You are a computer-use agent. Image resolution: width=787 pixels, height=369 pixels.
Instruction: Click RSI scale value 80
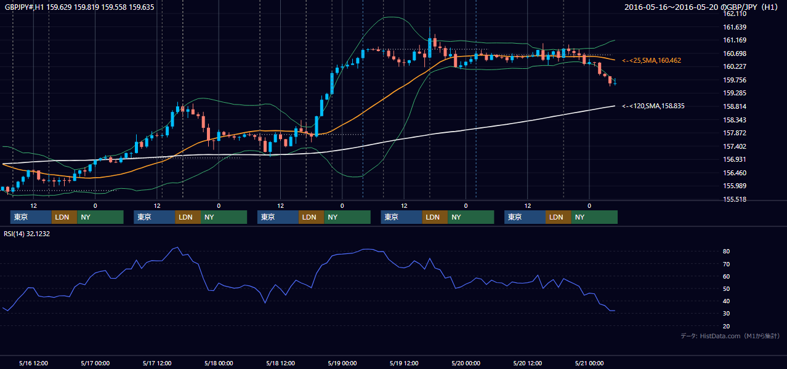pyautogui.click(x=726, y=252)
